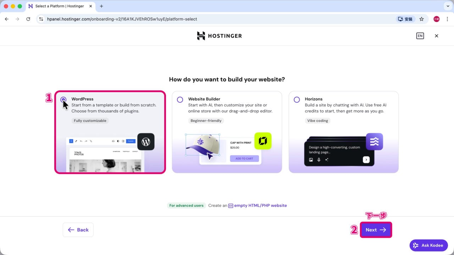Close the Select a Platform tab
The image size is (454, 255).
90,6
